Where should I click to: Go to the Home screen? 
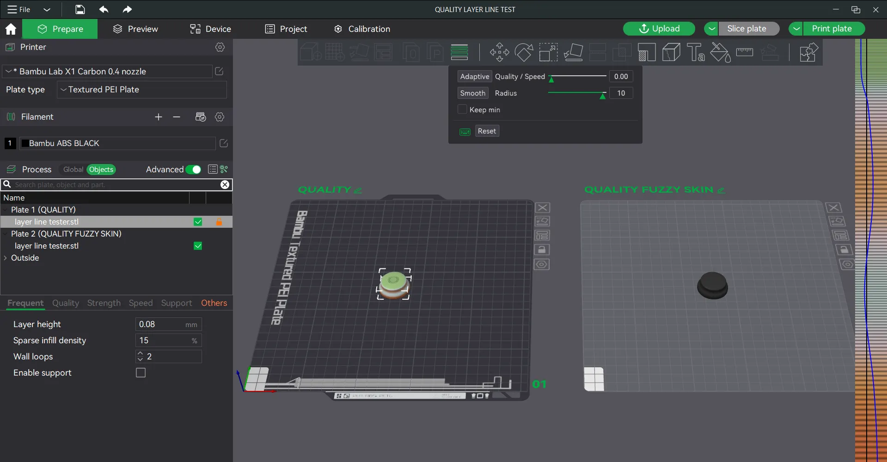tap(11, 29)
